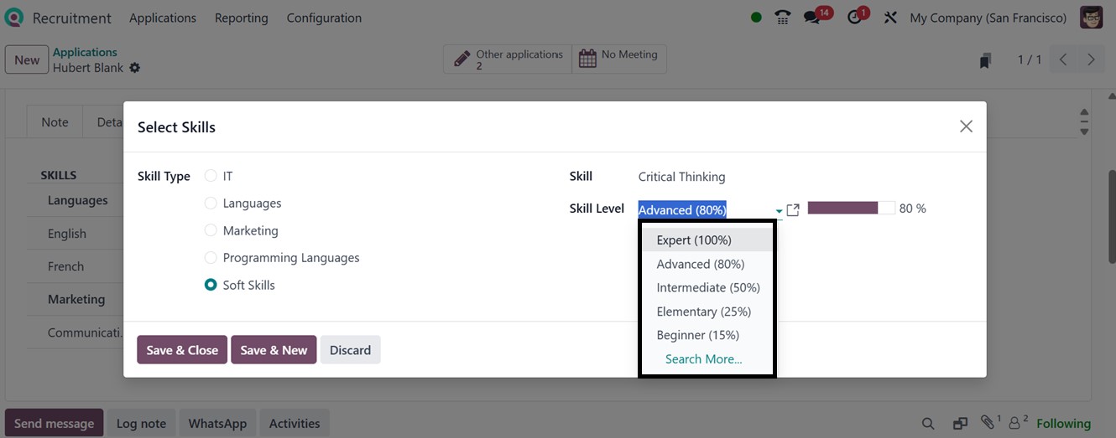The height and width of the screenshot is (438, 1116).
Task: Choose Intermediate (50%) skill level
Action: pyautogui.click(x=708, y=287)
